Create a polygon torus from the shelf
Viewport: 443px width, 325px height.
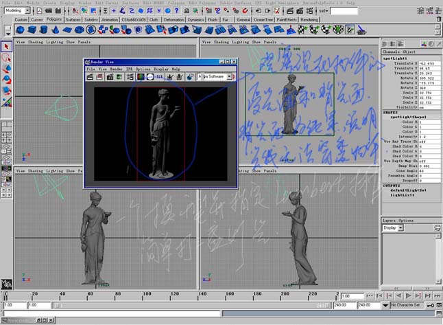[79, 30]
